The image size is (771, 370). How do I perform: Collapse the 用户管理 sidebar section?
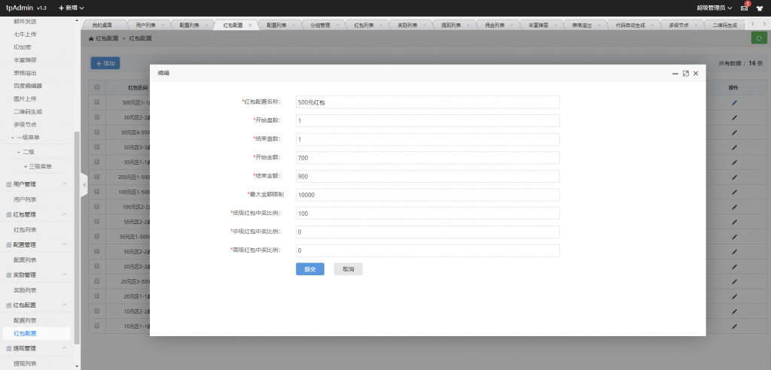[65, 184]
